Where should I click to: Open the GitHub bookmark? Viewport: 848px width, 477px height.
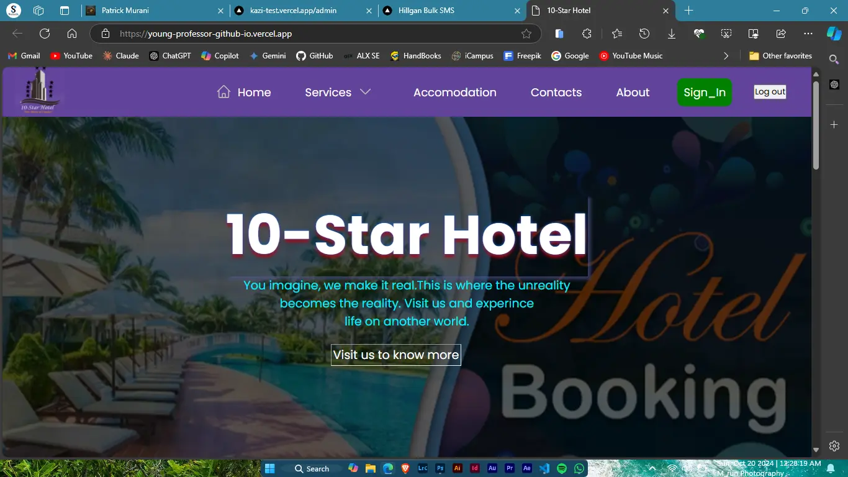(314, 56)
